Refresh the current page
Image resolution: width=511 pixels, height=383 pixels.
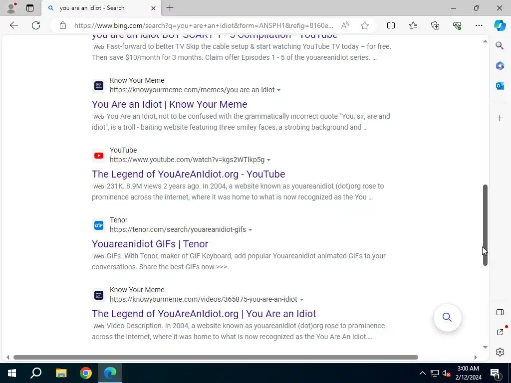pos(36,25)
